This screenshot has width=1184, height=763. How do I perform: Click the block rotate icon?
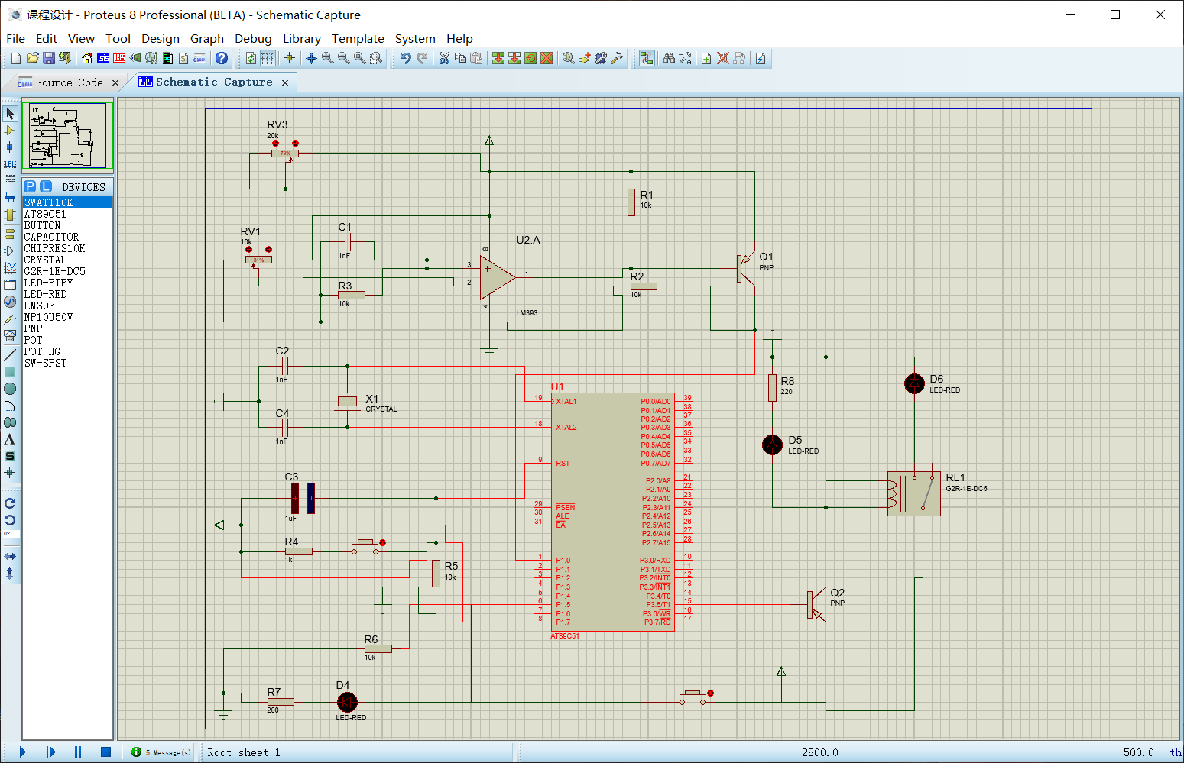pyautogui.click(x=530, y=58)
